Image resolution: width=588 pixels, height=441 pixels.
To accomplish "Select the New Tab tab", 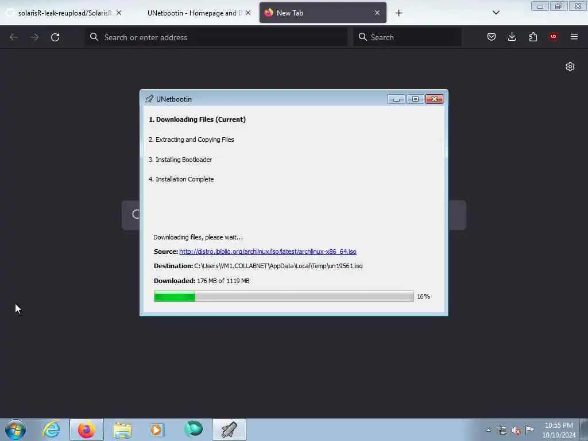I will (x=323, y=13).
